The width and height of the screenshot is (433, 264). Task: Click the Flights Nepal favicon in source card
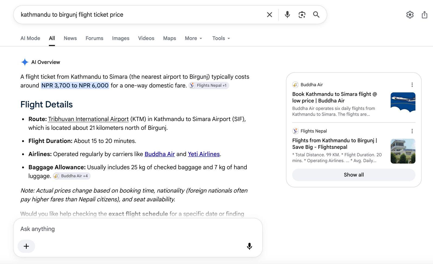click(295, 131)
